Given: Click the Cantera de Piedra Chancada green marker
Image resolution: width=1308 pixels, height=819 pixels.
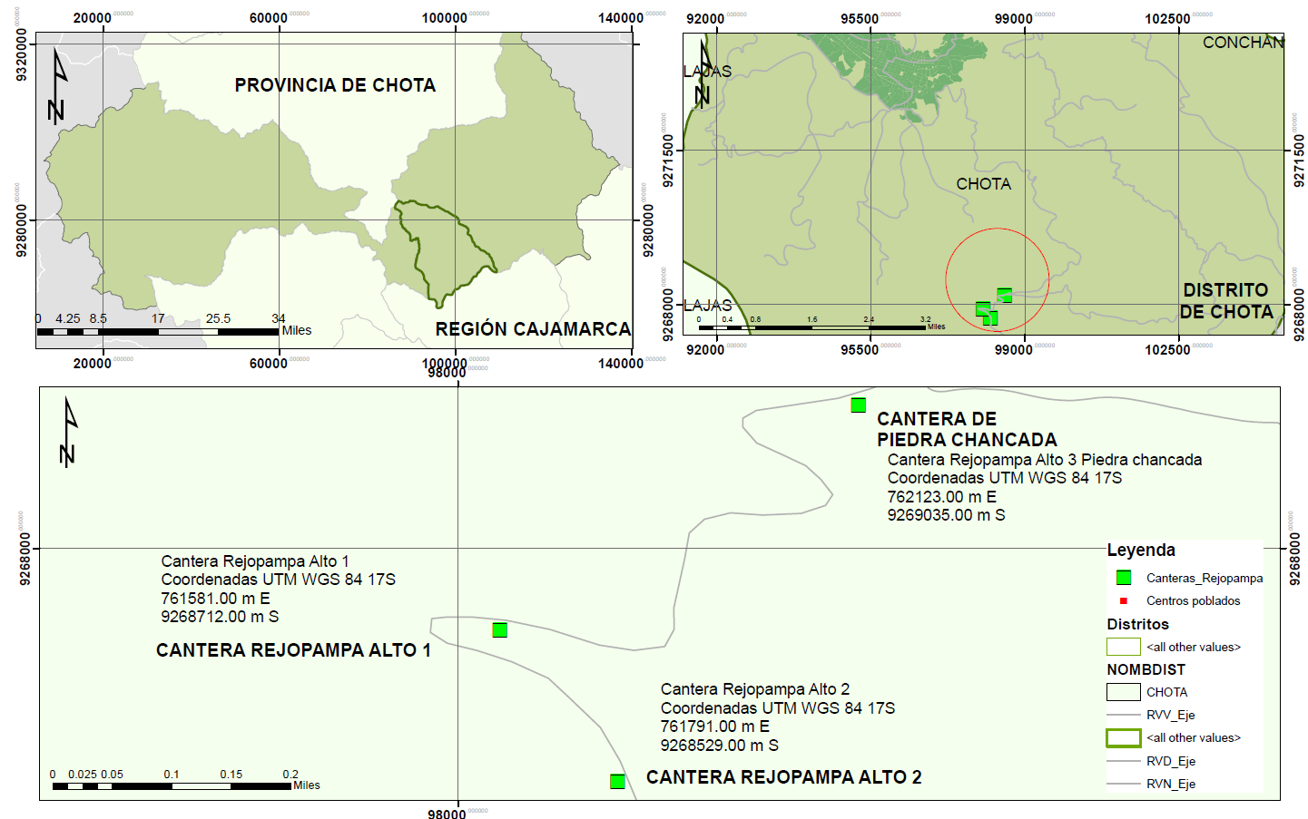Looking at the screenshot, I should point(858,405).
